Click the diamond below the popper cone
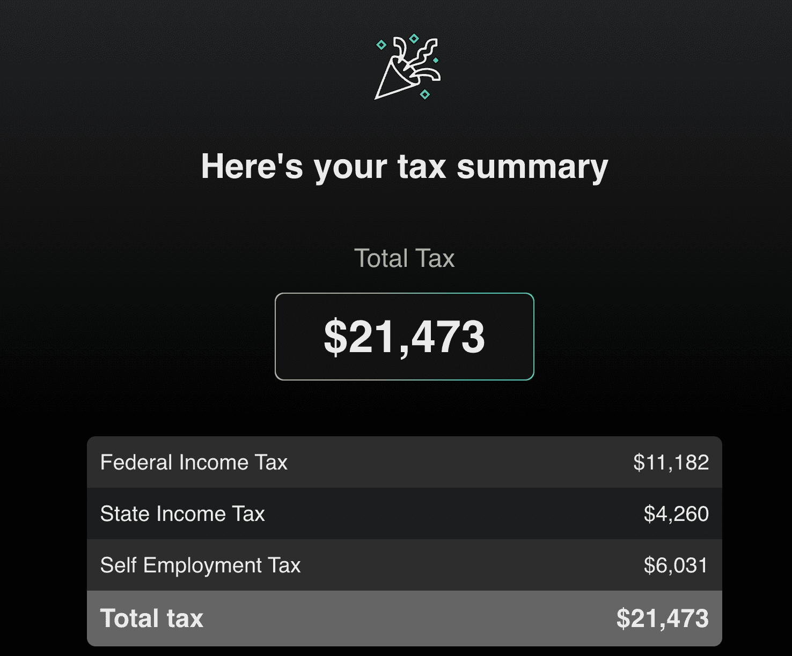792x656 pixels. (x=423, y=95)
